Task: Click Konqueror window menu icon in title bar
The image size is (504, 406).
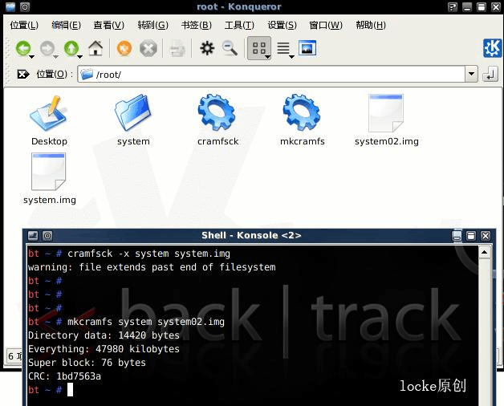Action: coord(10,6)
